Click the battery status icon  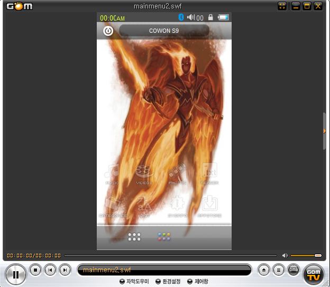[223, 17]
